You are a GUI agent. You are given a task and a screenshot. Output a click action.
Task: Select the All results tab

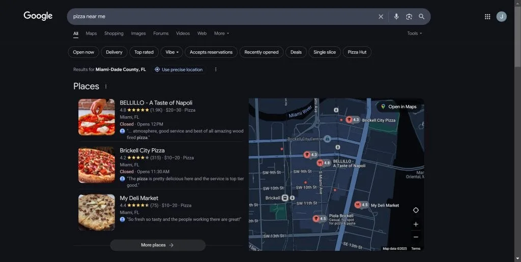pyautogui.click(x=76, y=33)
